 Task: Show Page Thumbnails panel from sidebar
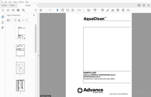click(3, 17)
